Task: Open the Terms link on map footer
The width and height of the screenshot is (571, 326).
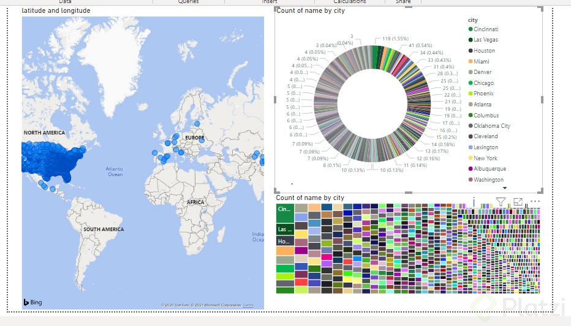Action: [248, 305]
